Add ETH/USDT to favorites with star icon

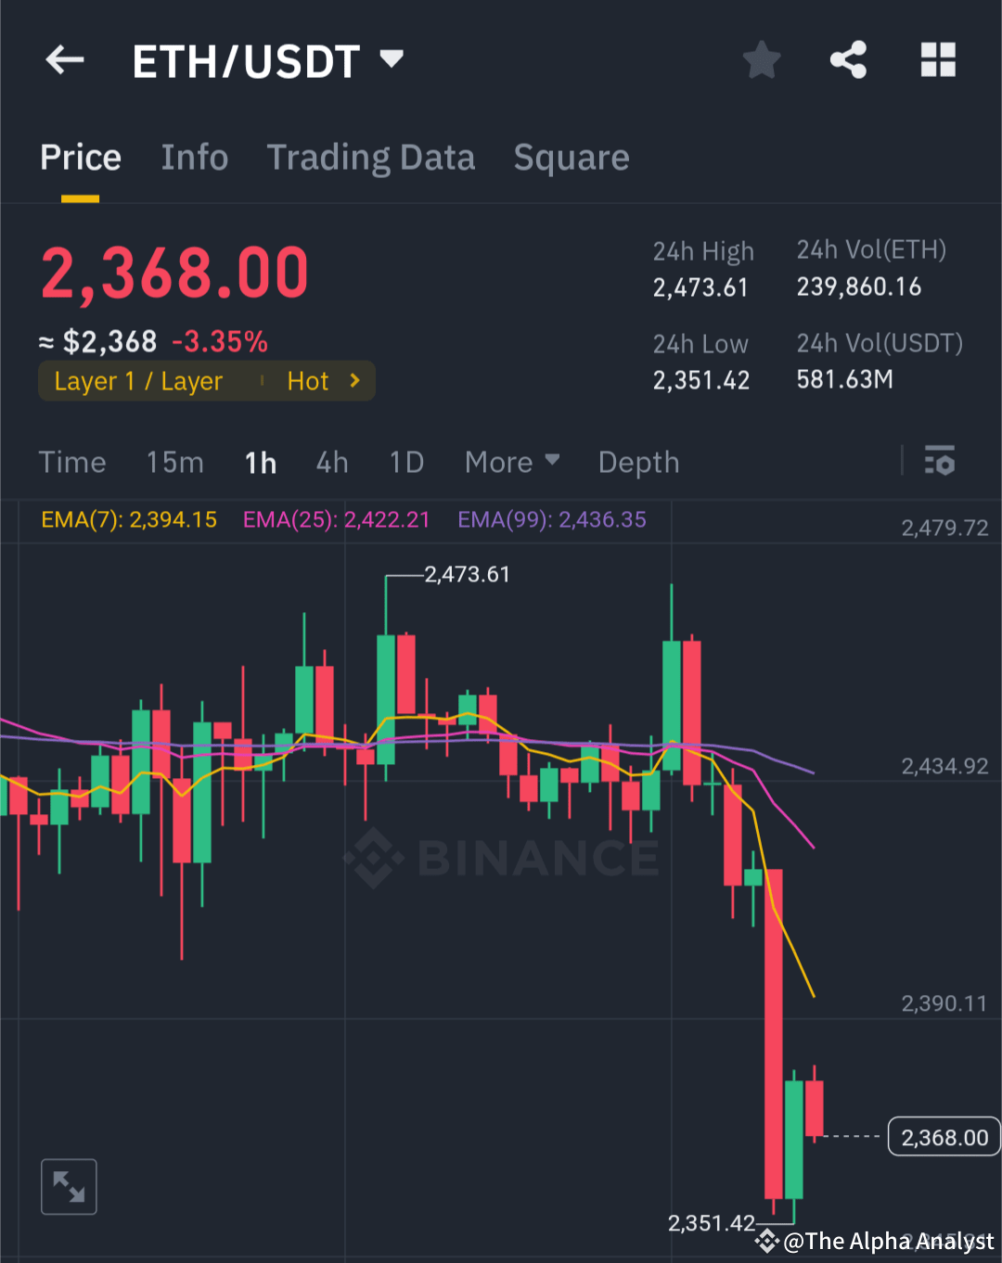click(761, 59)
